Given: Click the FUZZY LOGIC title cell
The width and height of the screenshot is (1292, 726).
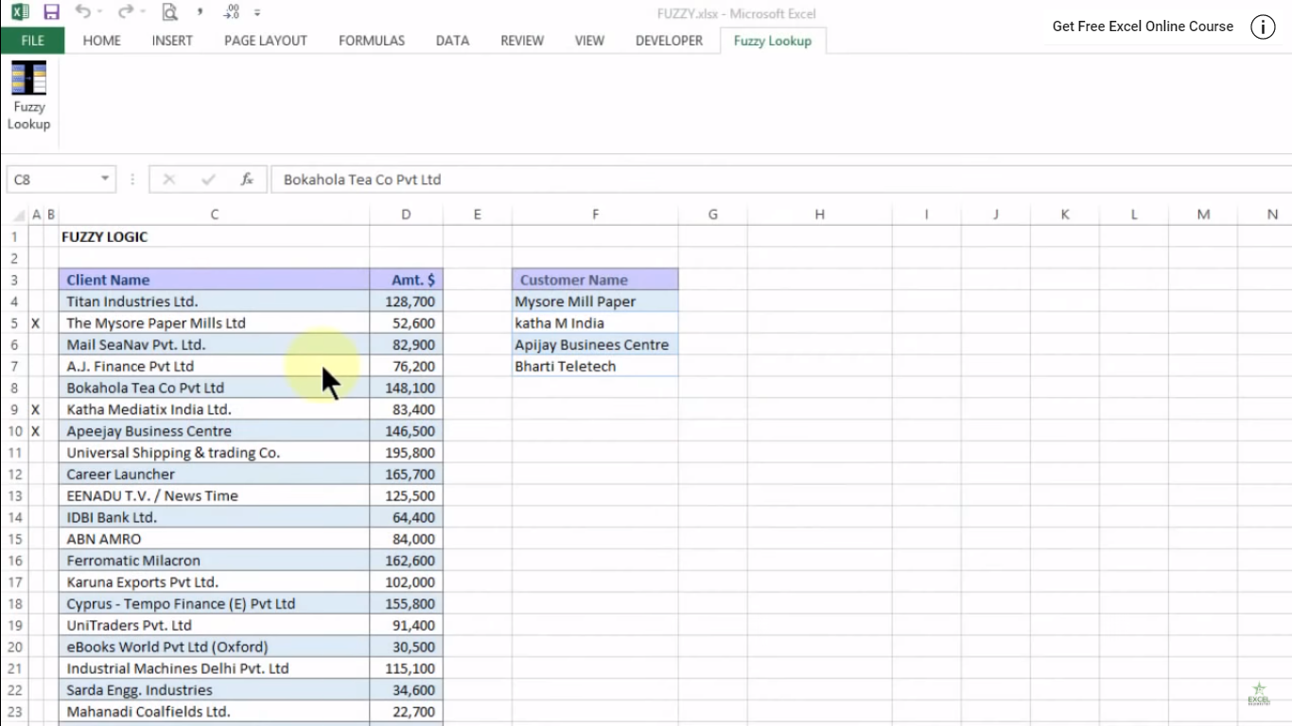Looking at the screenshot, I should point(215,236).
